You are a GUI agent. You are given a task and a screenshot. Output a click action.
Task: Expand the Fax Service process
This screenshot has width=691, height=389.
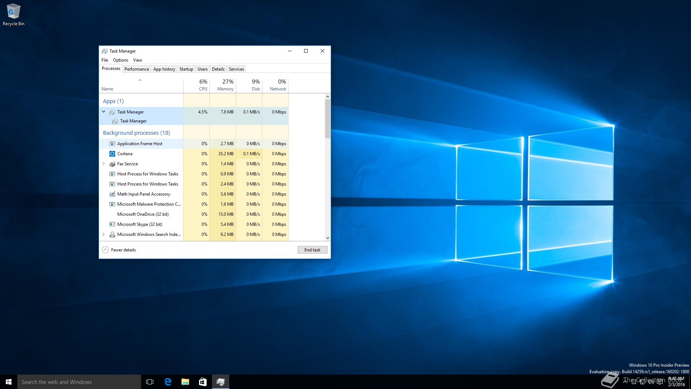tap(104, 164)
